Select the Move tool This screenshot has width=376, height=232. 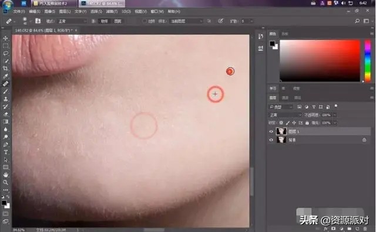(x=5, y=38)
